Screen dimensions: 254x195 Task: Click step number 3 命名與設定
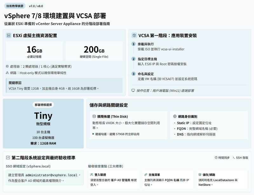click(x=134, y=74)
